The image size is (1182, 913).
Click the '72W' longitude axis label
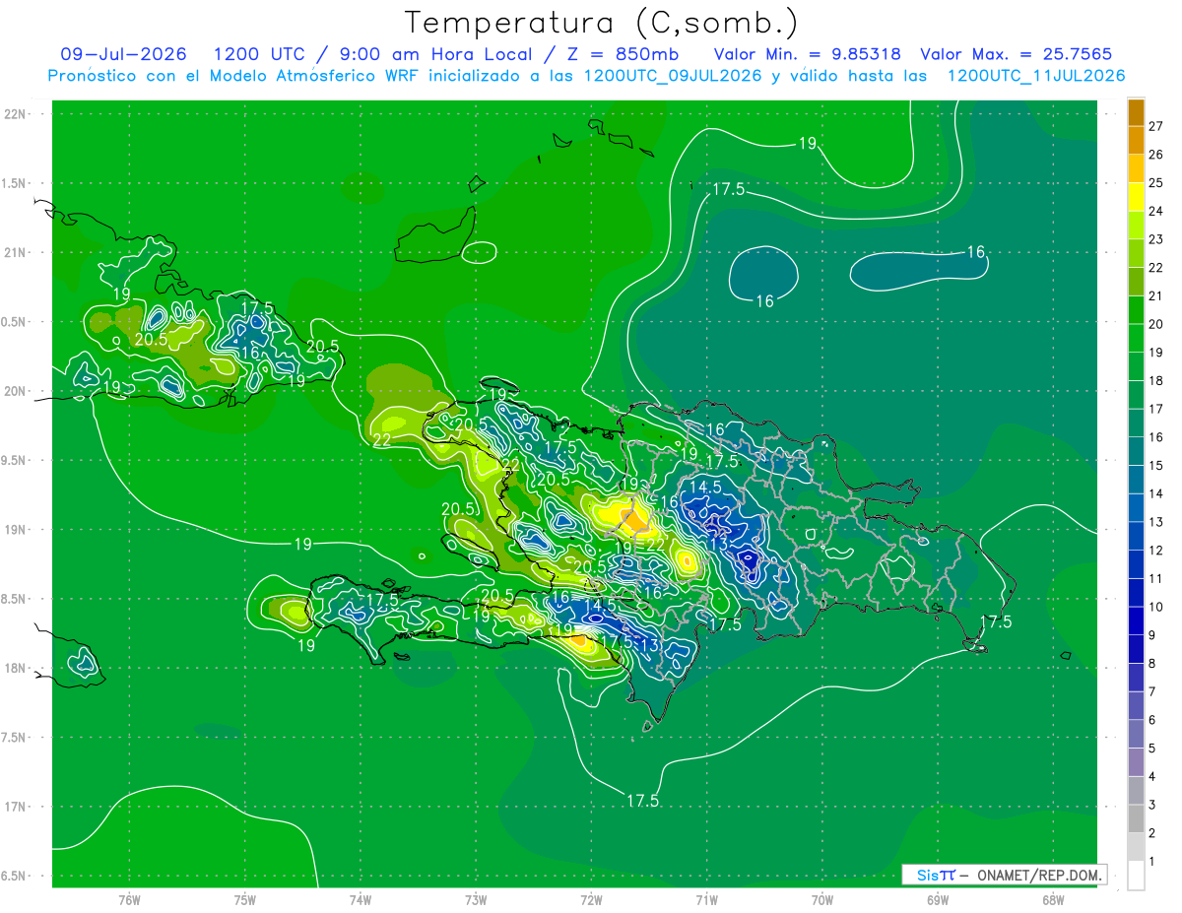click(x=591, y=899)
